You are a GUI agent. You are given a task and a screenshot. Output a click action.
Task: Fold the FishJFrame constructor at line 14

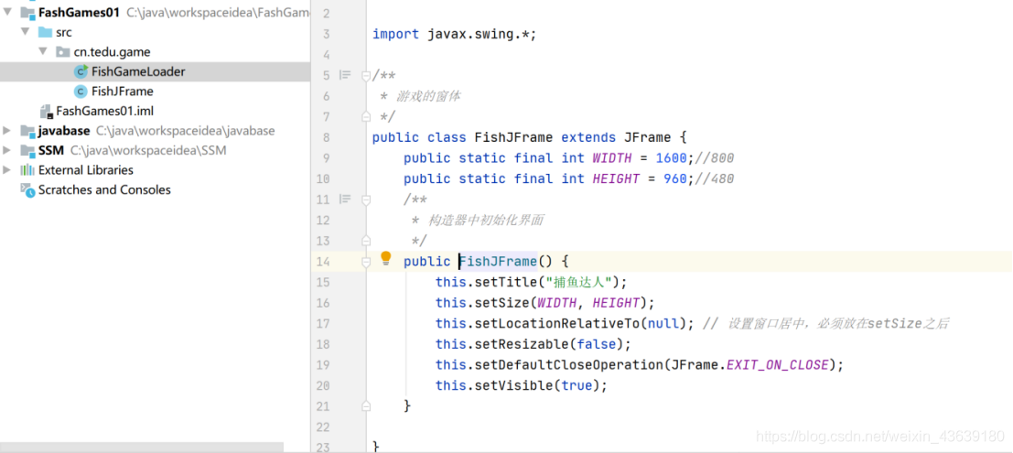(366, 262)
